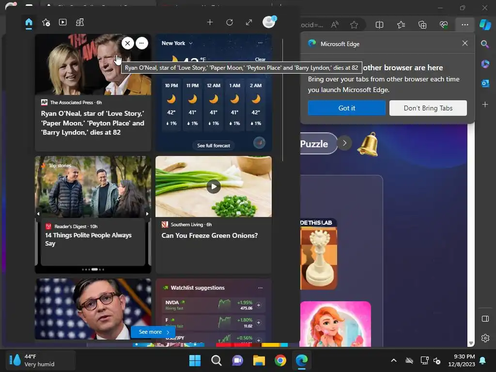Click See full forecast button
Viewport: 496px width, 372px height.
click(x=214, y=145)
